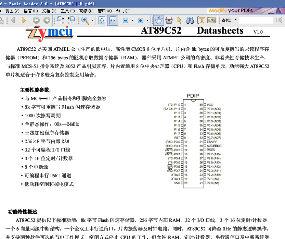Viewport: 285px width, 239px height.
Task: Open the 查找 options dropdown arrow
Action: pos(235,20)
